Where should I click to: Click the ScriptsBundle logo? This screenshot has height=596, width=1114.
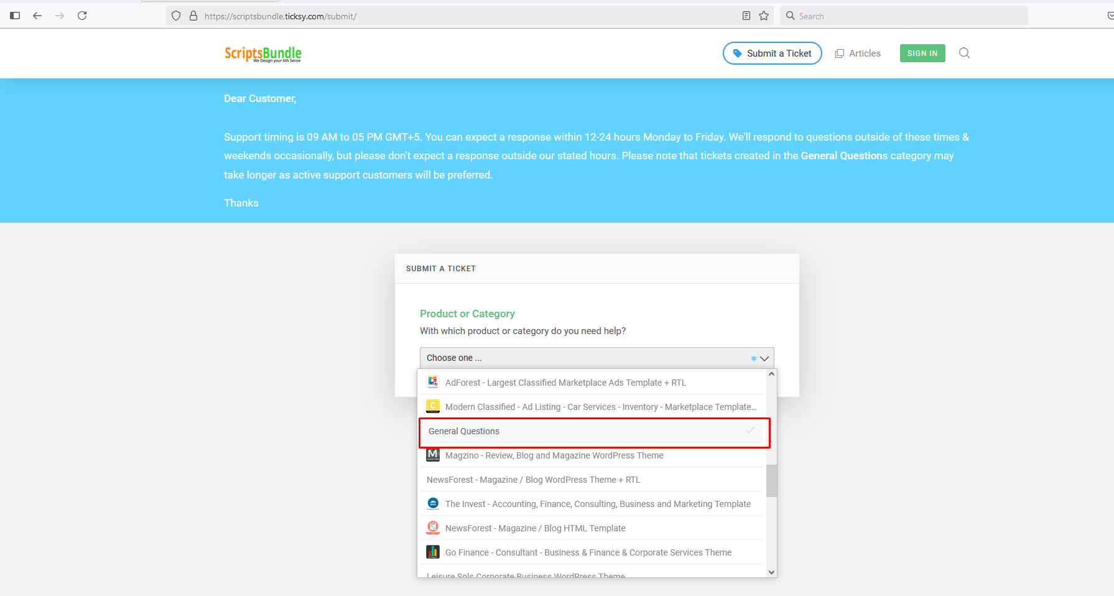point(263,54)
